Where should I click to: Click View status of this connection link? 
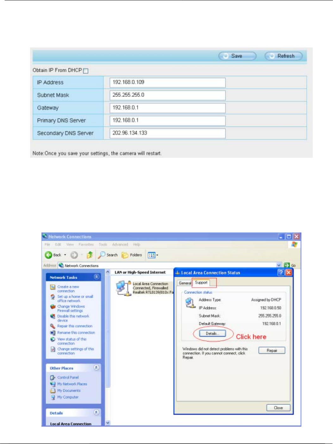[x=72, y=341]
